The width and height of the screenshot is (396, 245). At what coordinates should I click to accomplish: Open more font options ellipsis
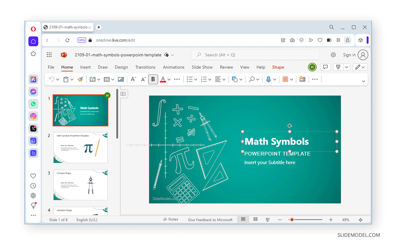177,79
